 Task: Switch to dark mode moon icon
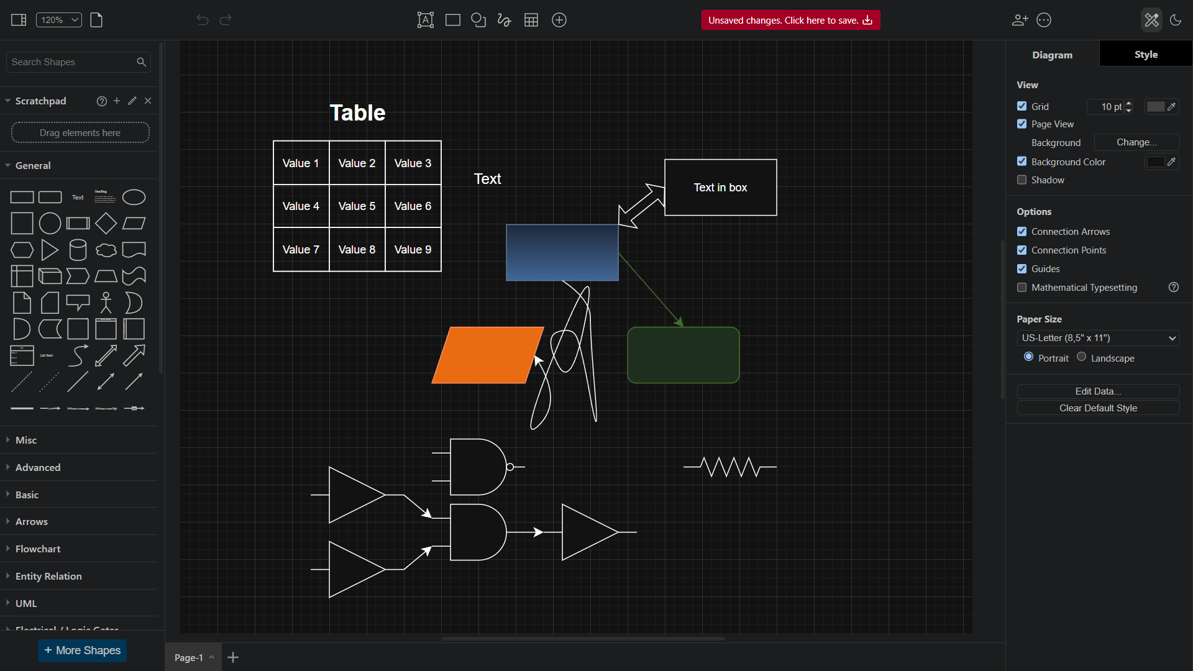click(1176, 20)
